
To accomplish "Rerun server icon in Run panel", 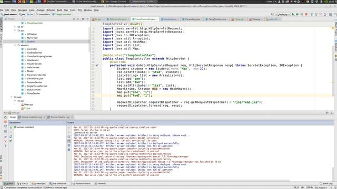I will (5, 117).
